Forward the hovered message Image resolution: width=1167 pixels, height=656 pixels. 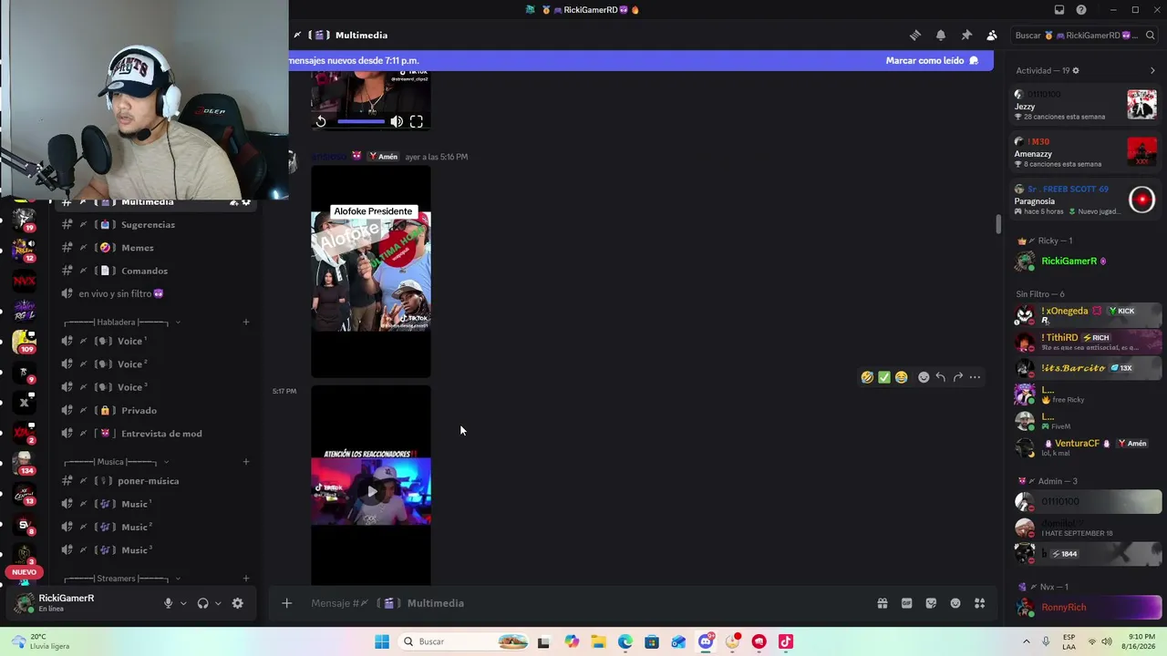[958, 377]
